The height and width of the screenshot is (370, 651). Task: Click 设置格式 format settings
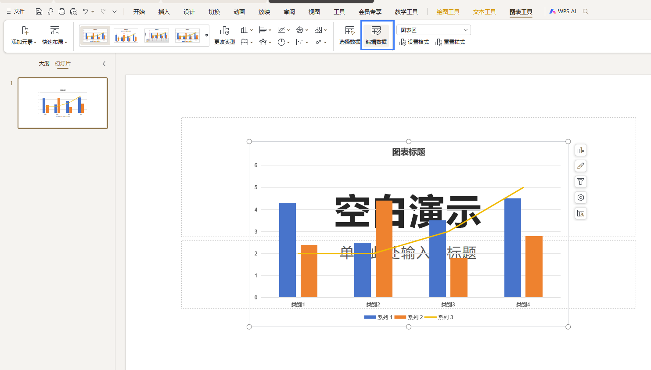click(x=414, y=42)
